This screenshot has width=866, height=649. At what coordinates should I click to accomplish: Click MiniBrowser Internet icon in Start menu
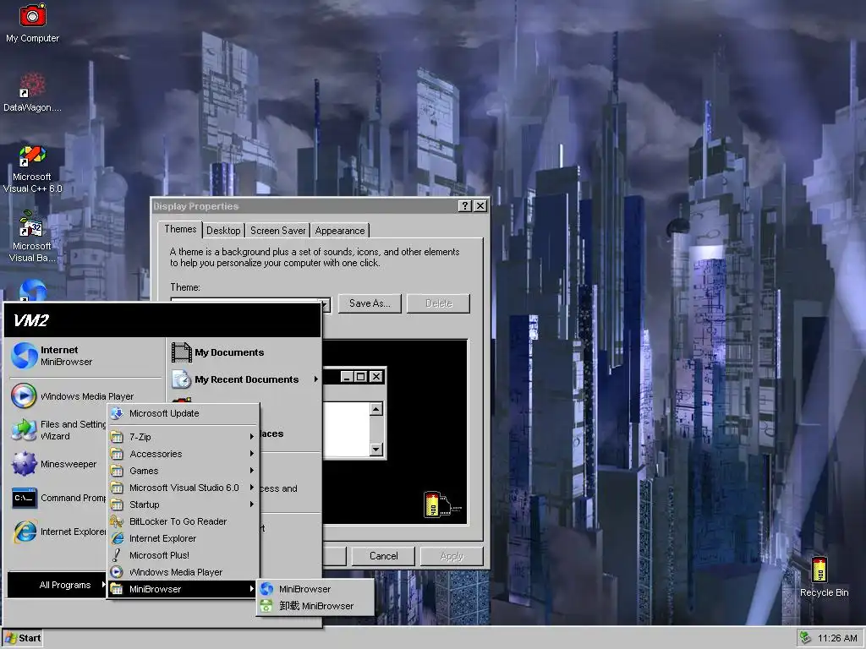coord(25,356)
